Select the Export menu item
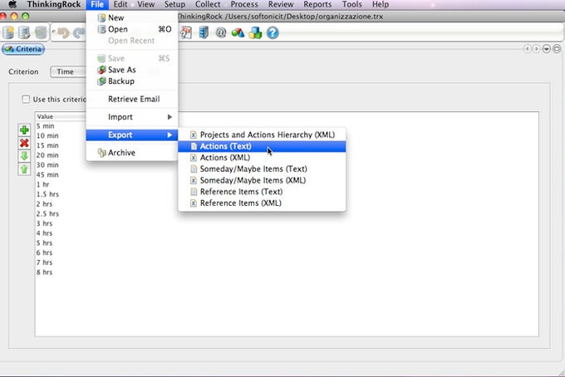This screenshot has height=377, width=565. (x=132, y=135)
